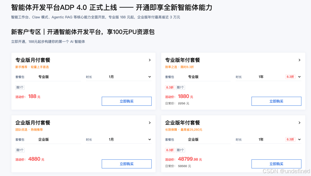The width and height of the screenshot is (311, 176).
Task: Click 立即开通，188元起步 description line
Action: tap(48, 42)
